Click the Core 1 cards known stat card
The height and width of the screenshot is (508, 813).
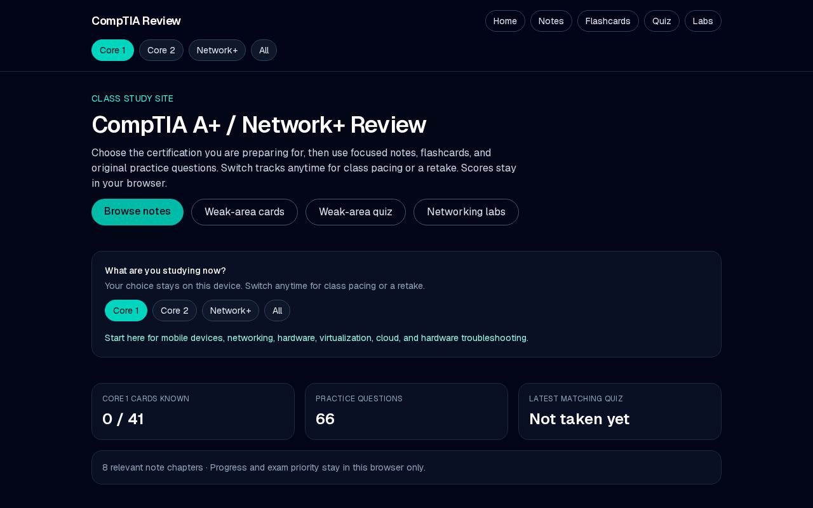(193, 411)
